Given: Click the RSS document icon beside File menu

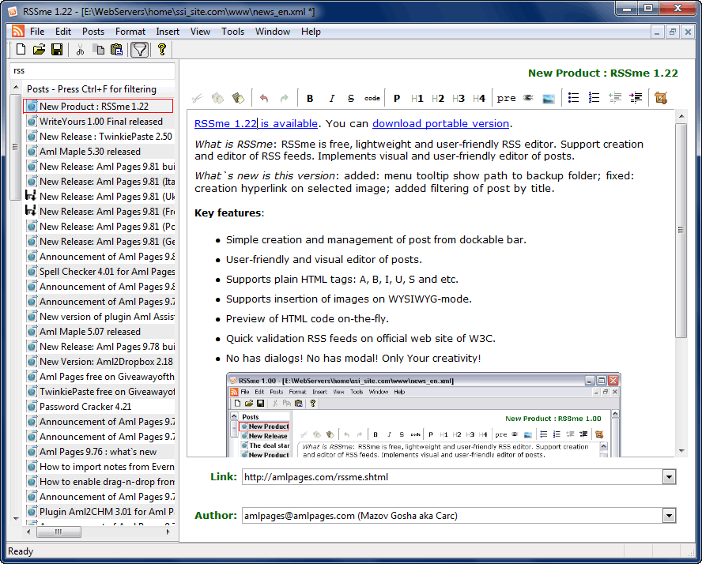Looking at the screenshot, I should pyautogui.click(x=18, y=32).
